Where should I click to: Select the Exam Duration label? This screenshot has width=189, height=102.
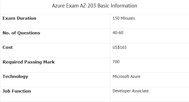coord(20,18)
